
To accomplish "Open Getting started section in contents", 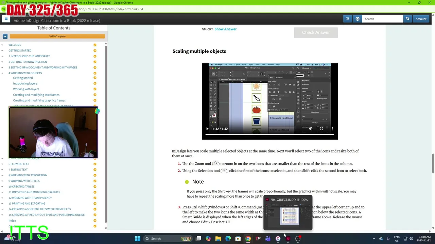I will pos(23,78).
